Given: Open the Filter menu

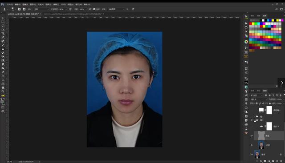Looking at the screenshot, I should [56, 4].
